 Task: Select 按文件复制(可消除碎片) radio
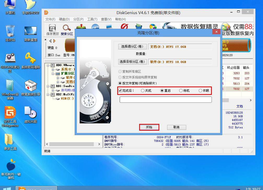pyautogui.click(x=120, y=83)
